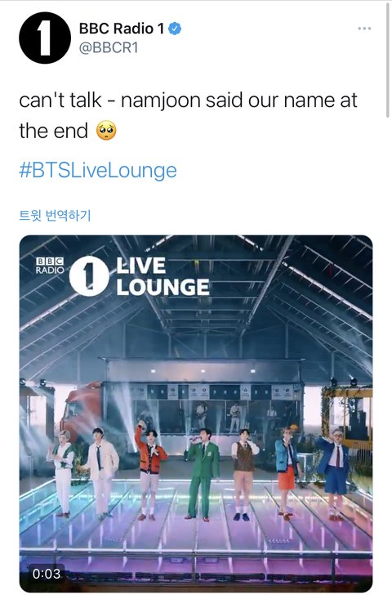
Task: Play the Live Lounge video
Action: point(196,414)
